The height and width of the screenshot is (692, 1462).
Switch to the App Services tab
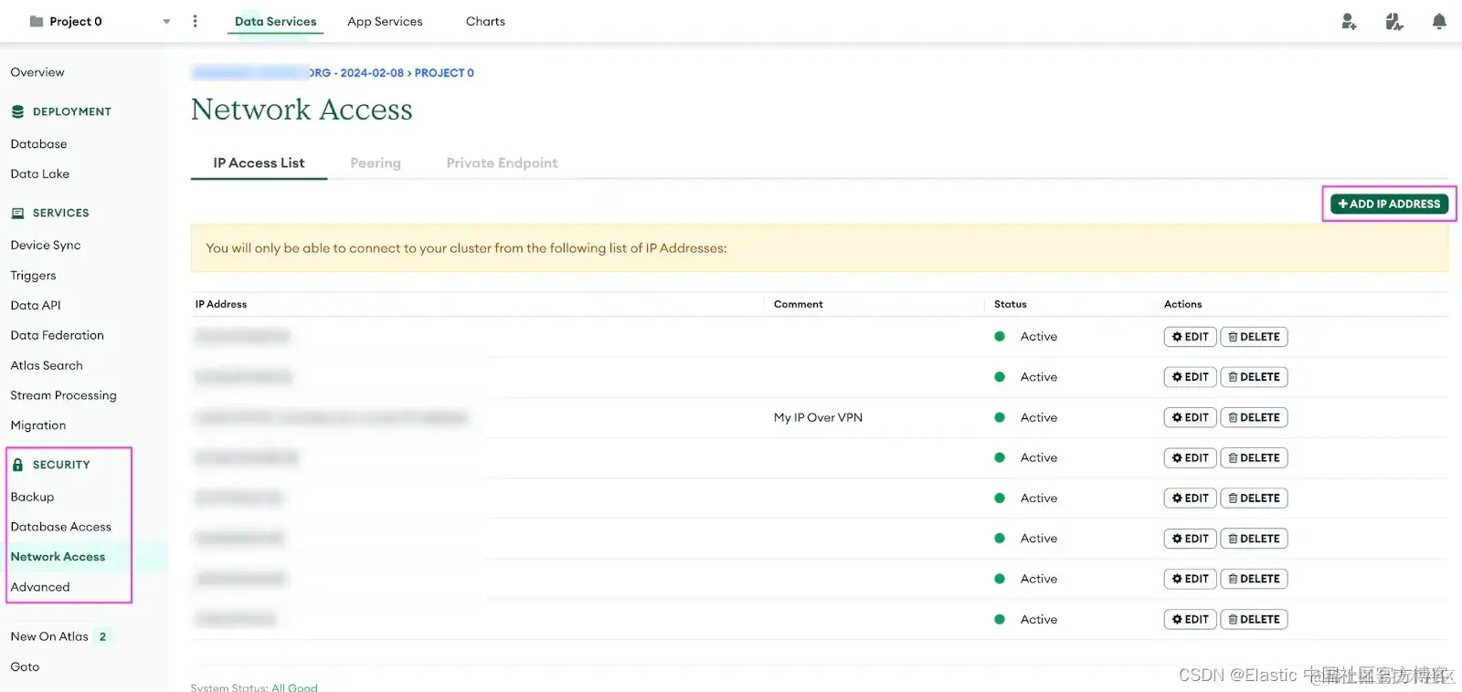pos(385,21)
